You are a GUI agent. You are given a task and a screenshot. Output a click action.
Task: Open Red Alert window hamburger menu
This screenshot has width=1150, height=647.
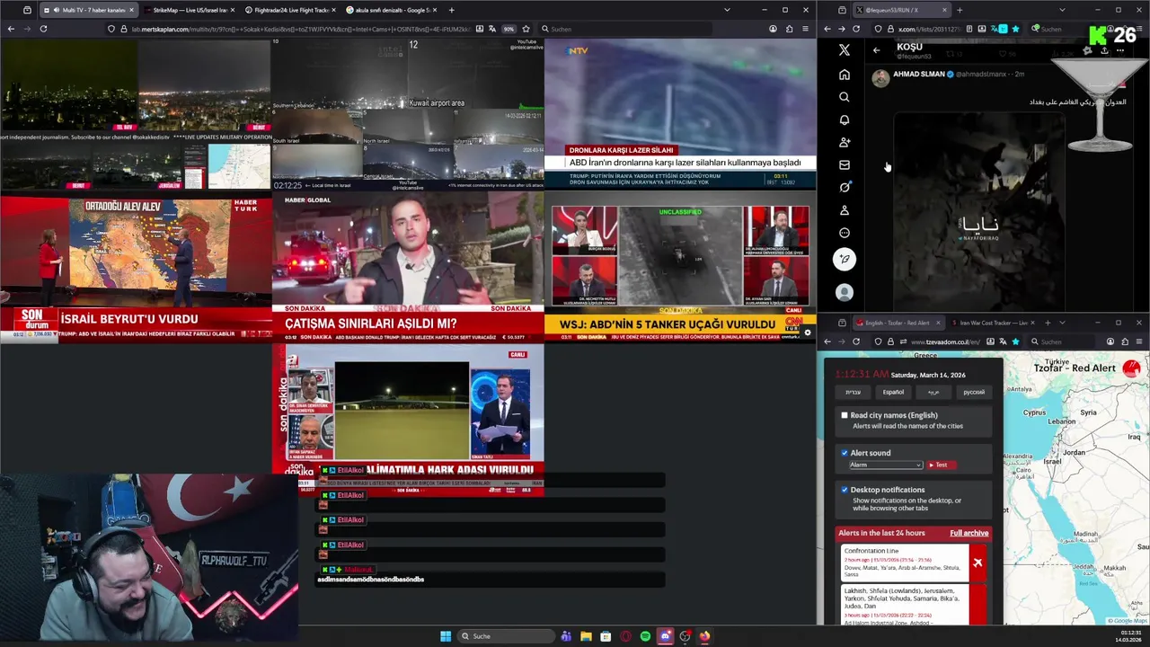(x=1138, y=341)
